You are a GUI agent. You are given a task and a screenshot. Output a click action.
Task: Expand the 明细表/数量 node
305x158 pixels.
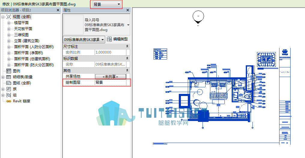[3, 77]
